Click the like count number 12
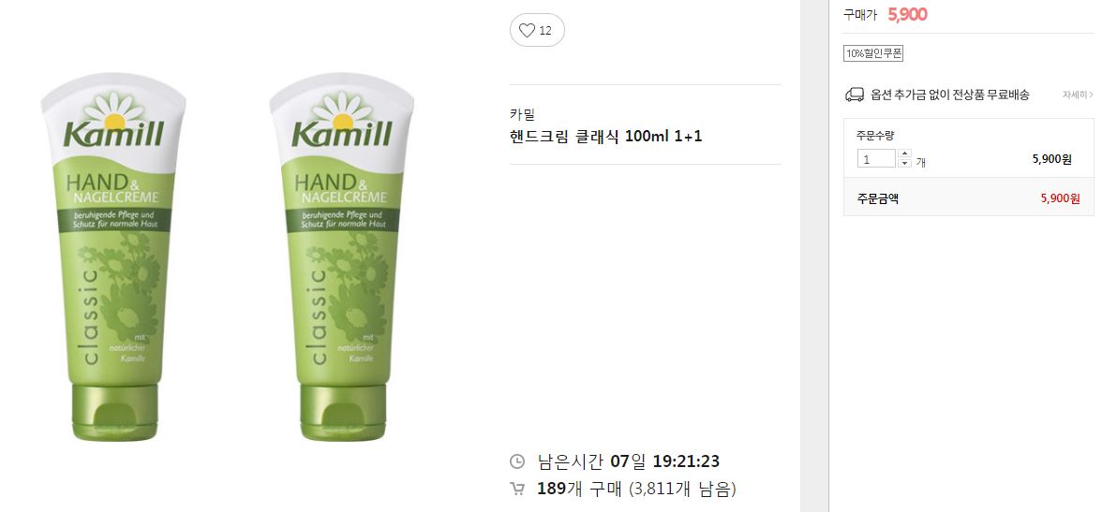Image resolution: width=1102 pixels, height=512 pixels. pyautogui.click(x=545, y=30)
